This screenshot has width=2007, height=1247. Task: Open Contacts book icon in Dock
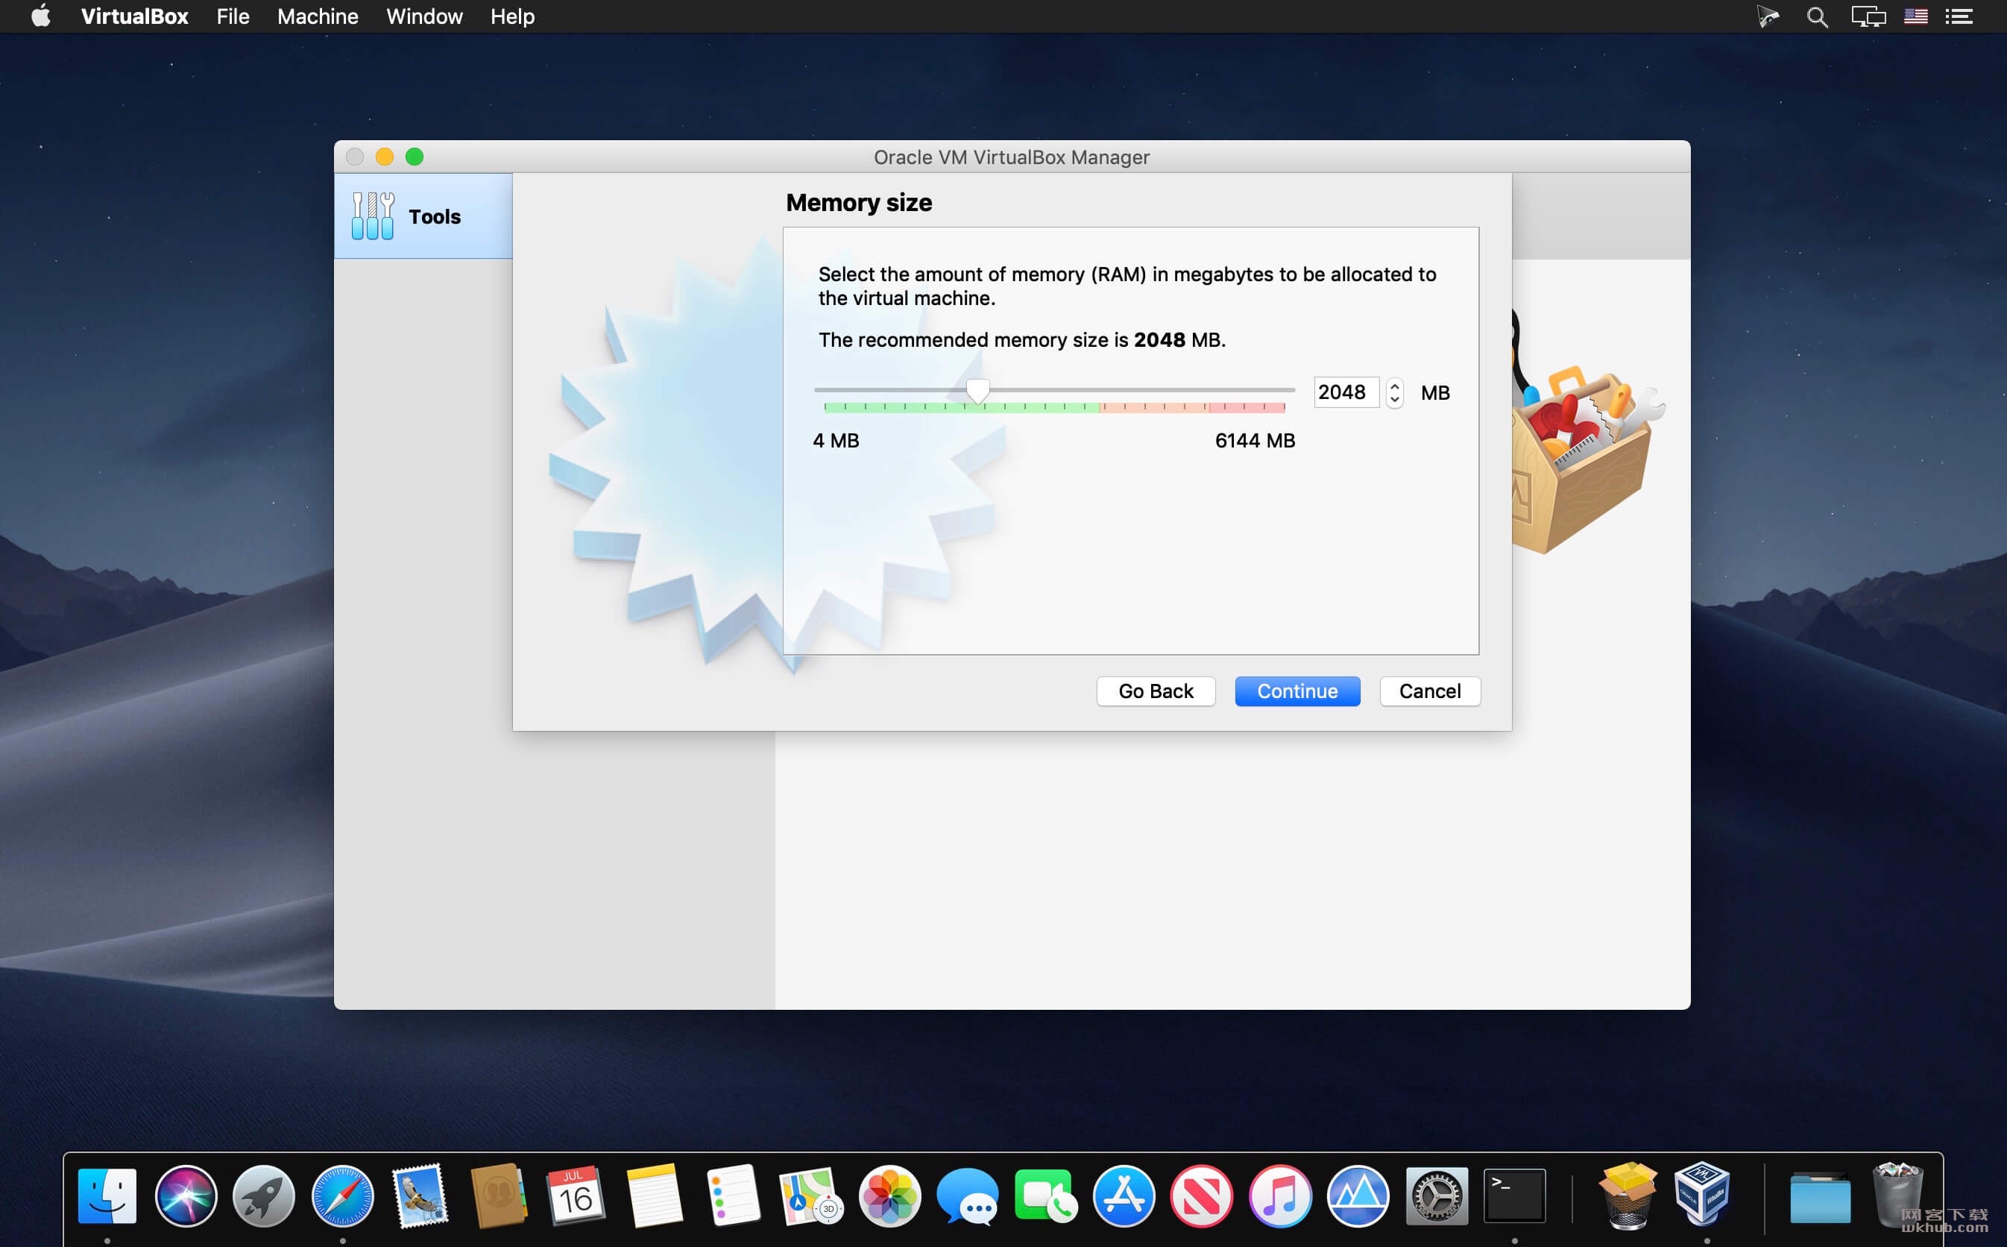498,1196
